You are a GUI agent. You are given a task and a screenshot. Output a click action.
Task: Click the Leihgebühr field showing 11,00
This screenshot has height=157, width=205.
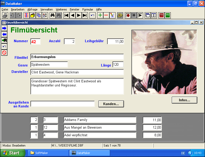click(116, 41)
